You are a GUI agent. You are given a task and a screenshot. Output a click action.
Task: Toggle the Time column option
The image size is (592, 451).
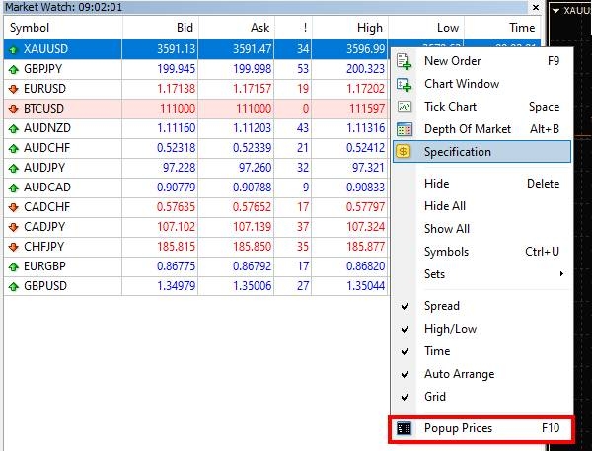[x=436, y=351]
